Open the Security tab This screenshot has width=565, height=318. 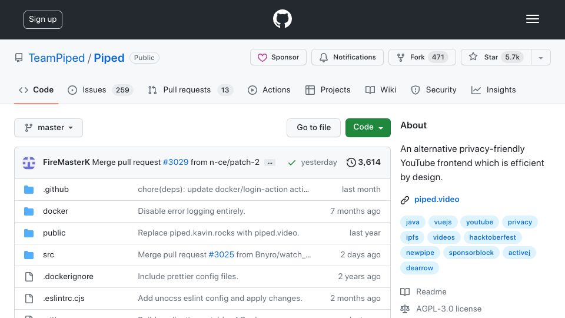(x=434, y=90)
